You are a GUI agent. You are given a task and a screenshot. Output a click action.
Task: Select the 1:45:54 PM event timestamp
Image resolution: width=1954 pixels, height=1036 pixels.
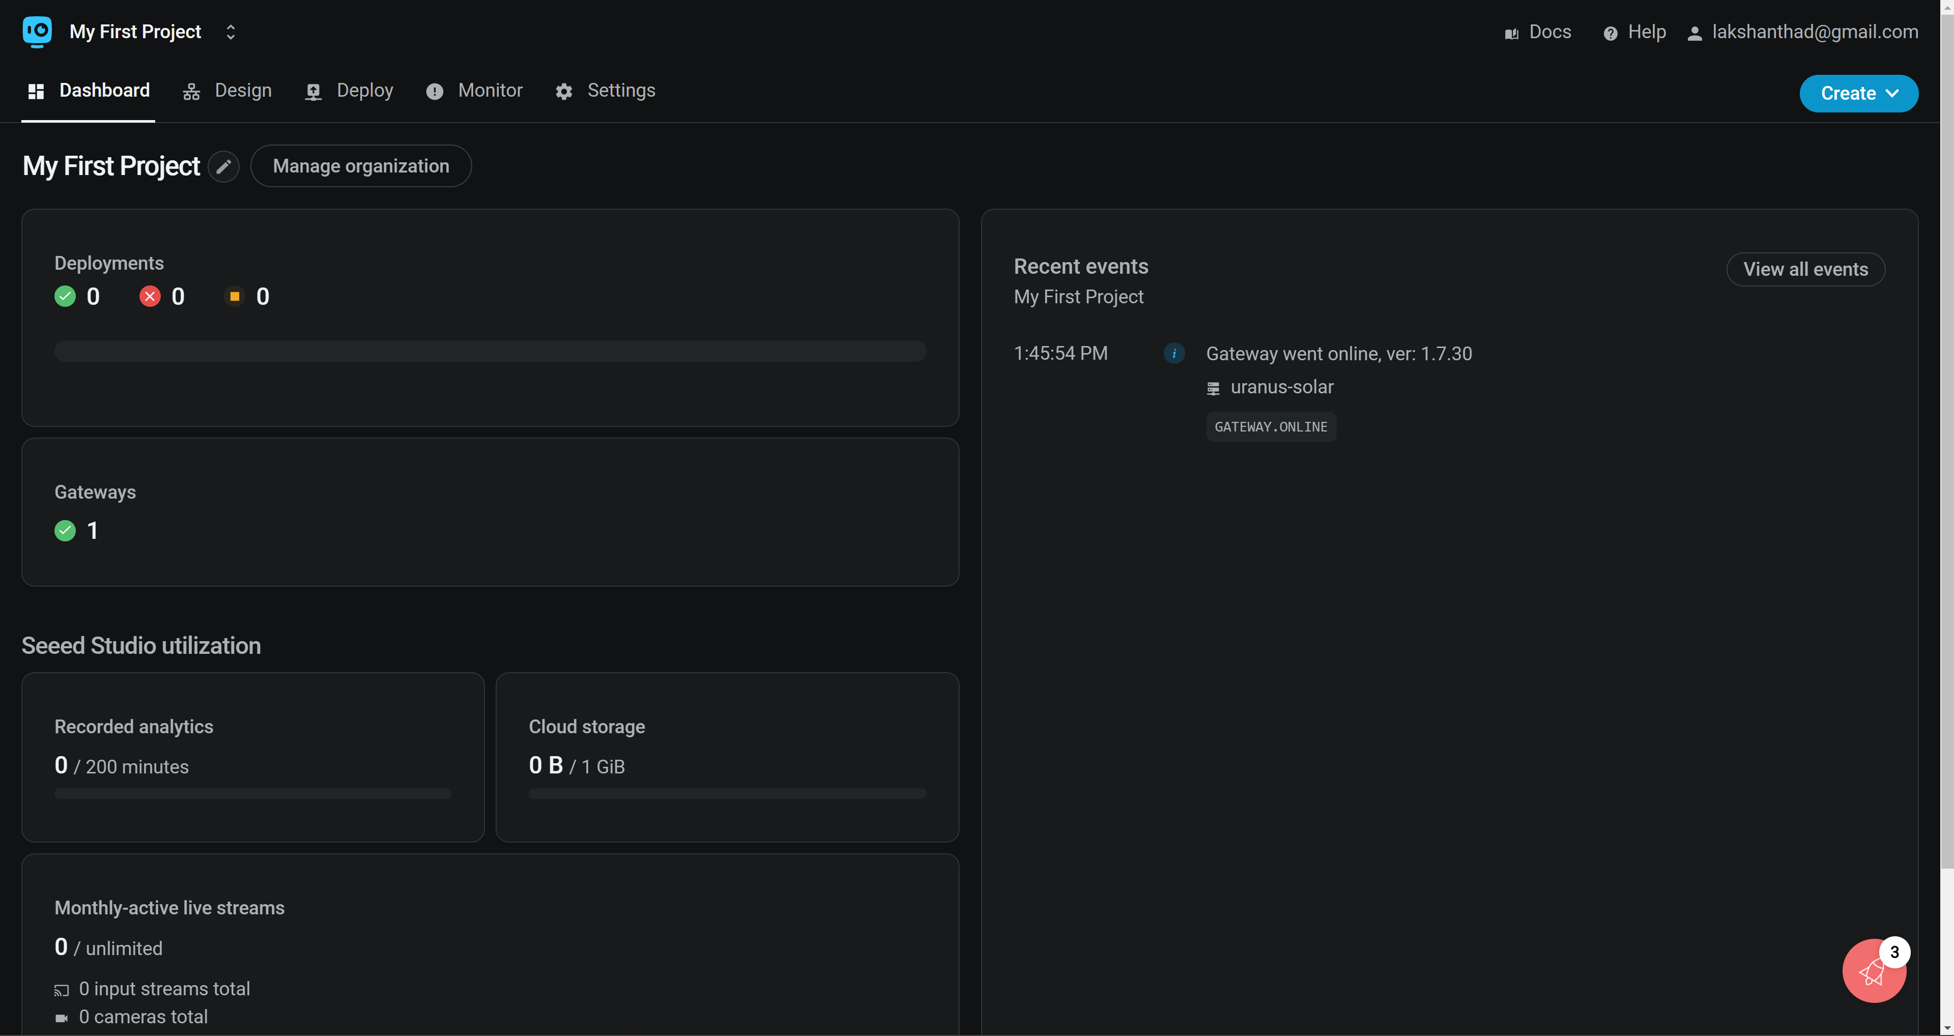(1060, 354)
